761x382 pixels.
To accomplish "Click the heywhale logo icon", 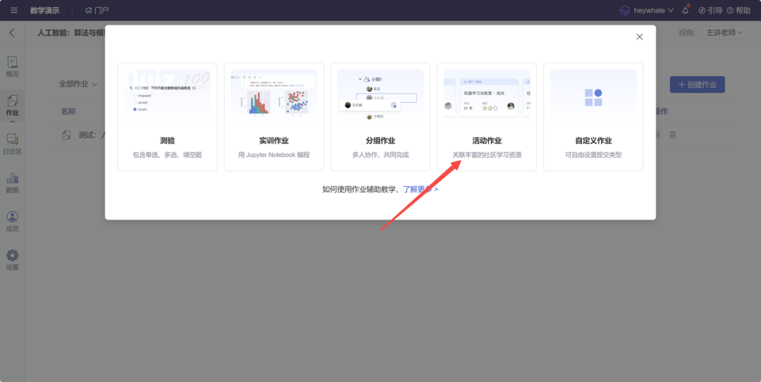I will [624, 10].
